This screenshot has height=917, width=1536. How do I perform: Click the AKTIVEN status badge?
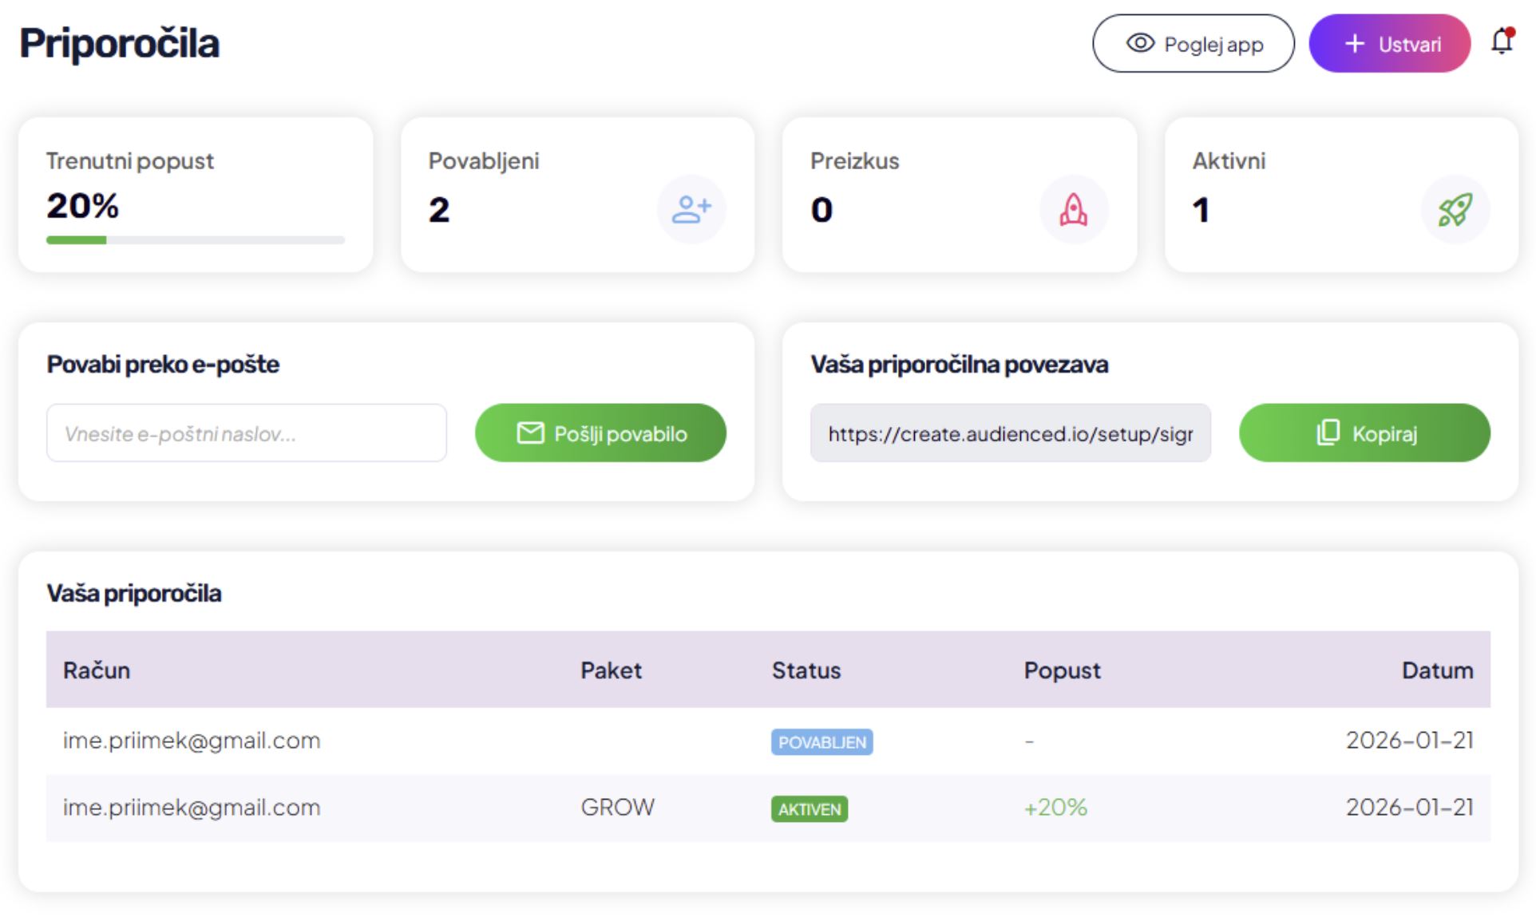point(809,809)
